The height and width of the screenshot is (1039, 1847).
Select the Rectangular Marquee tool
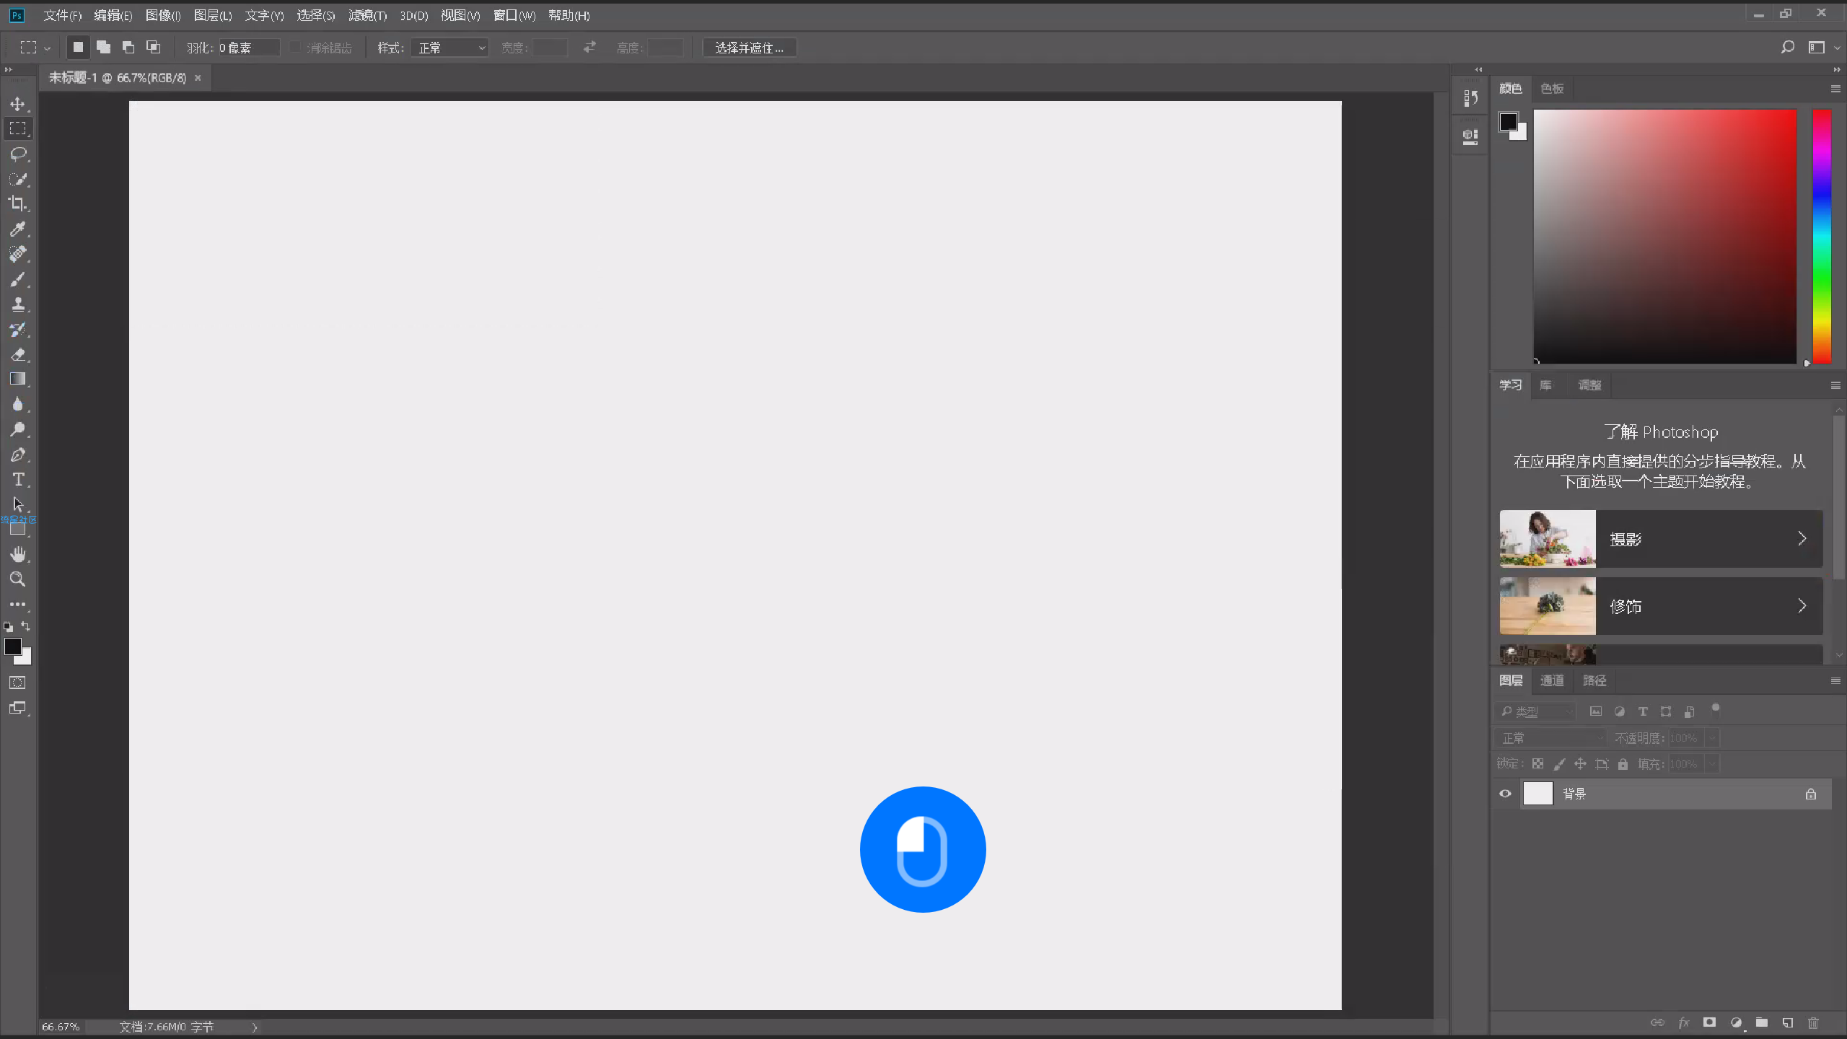tap(18, 128)
